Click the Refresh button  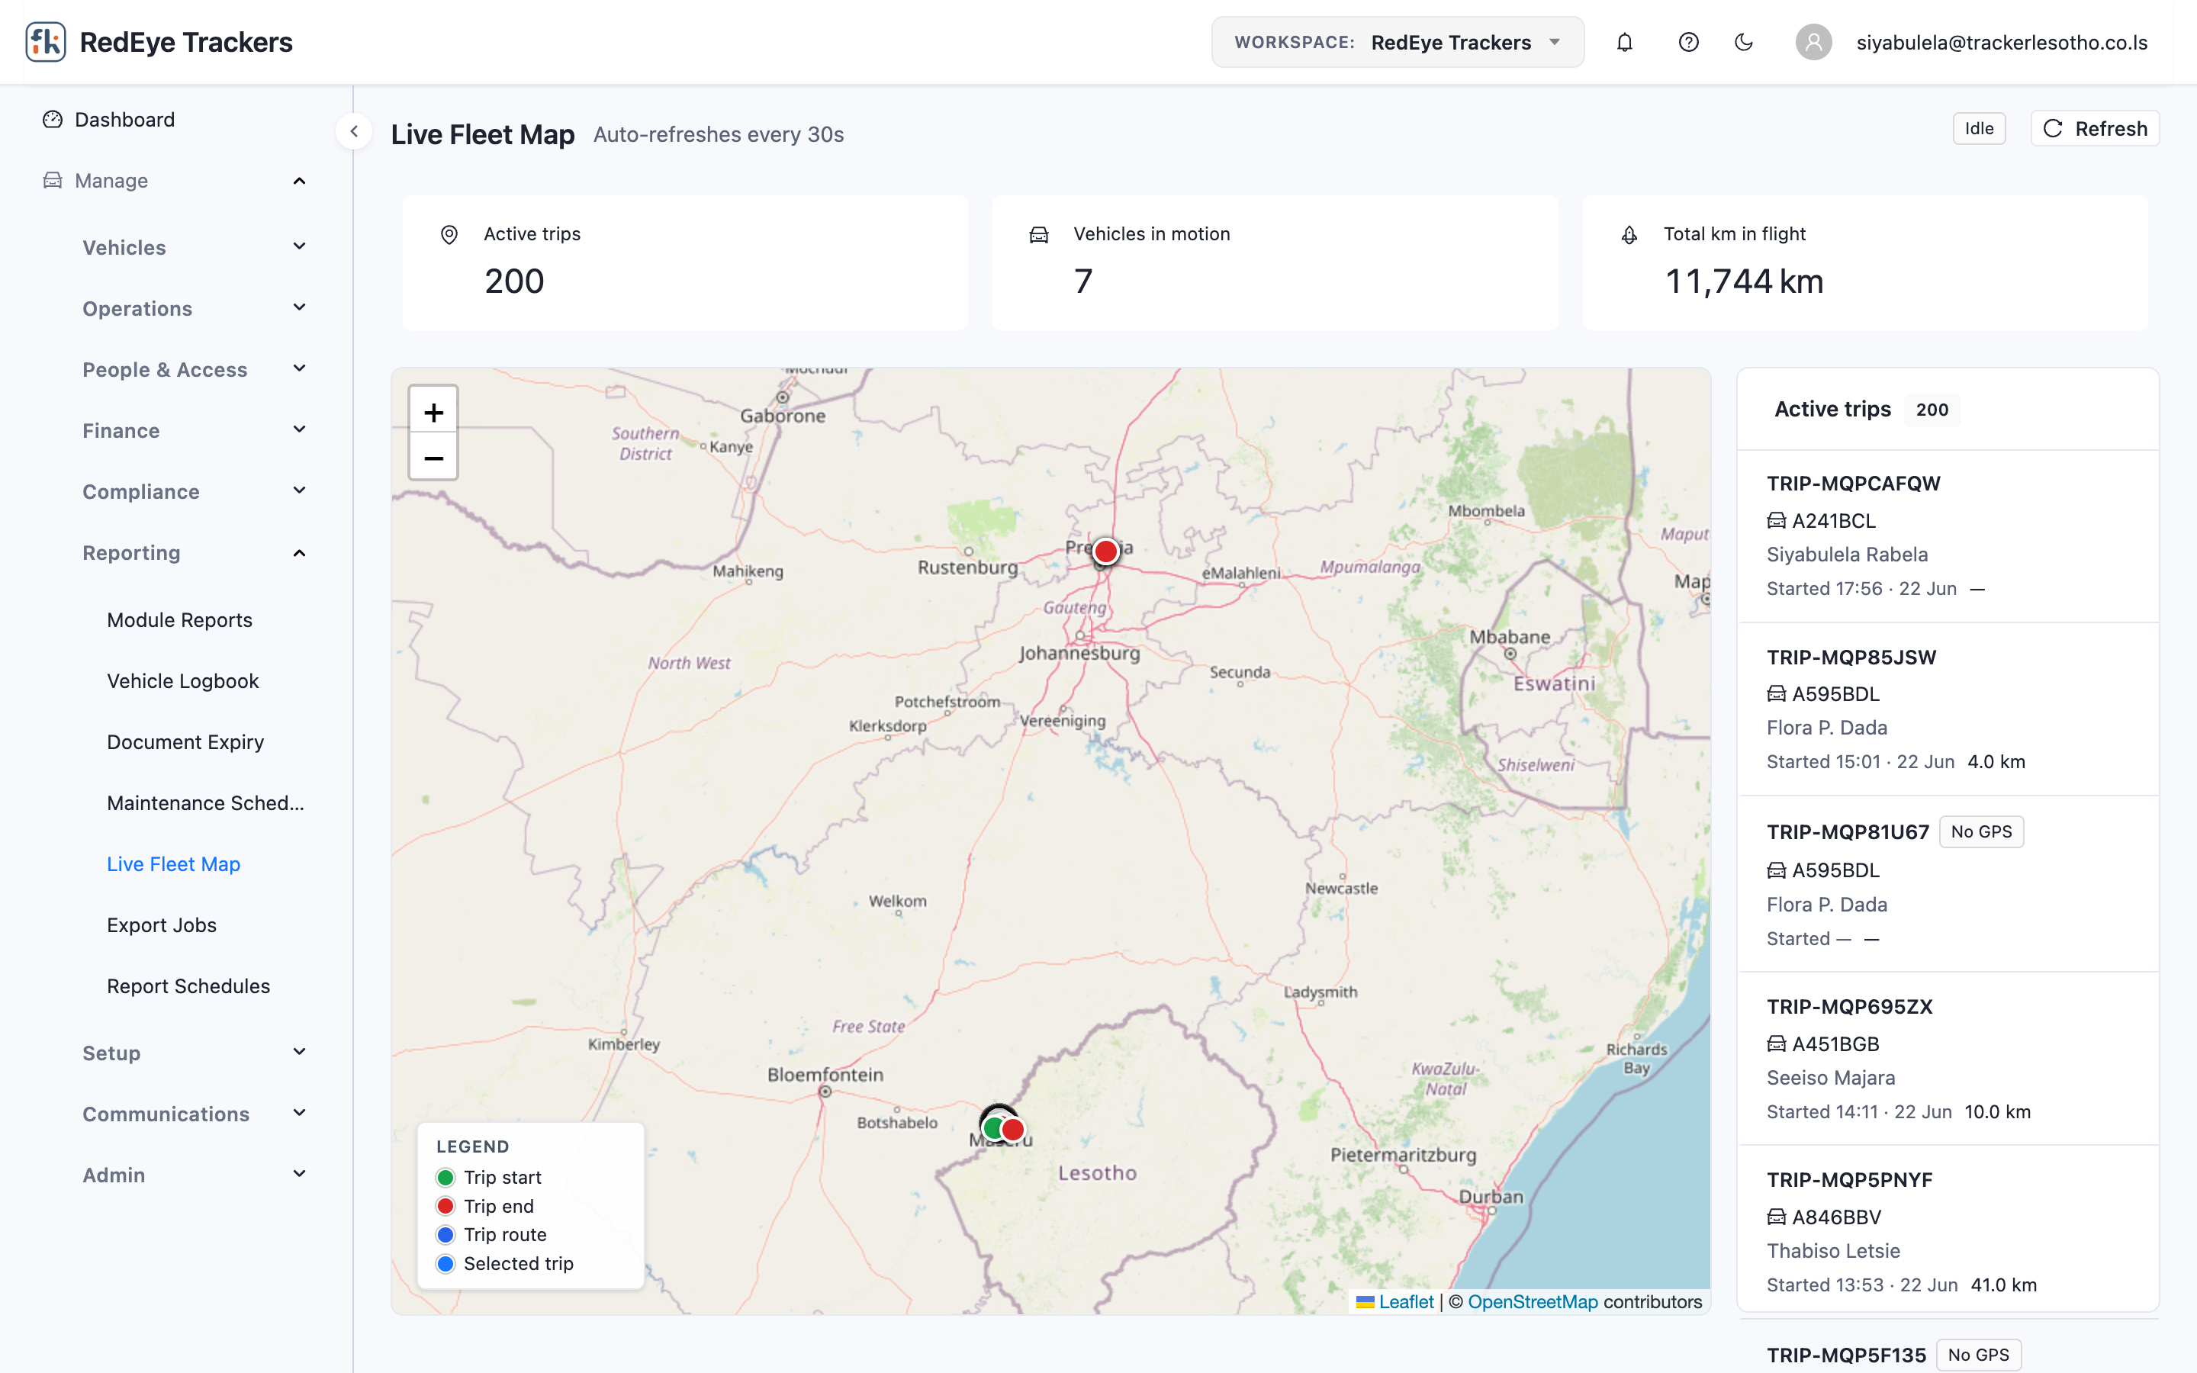pyautogui.click(x=2095, y=129)
